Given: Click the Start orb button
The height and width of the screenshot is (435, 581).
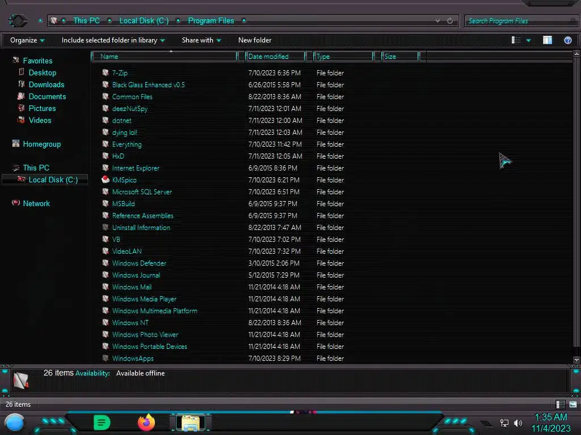Looking at the screenshot, I should 14,423.
